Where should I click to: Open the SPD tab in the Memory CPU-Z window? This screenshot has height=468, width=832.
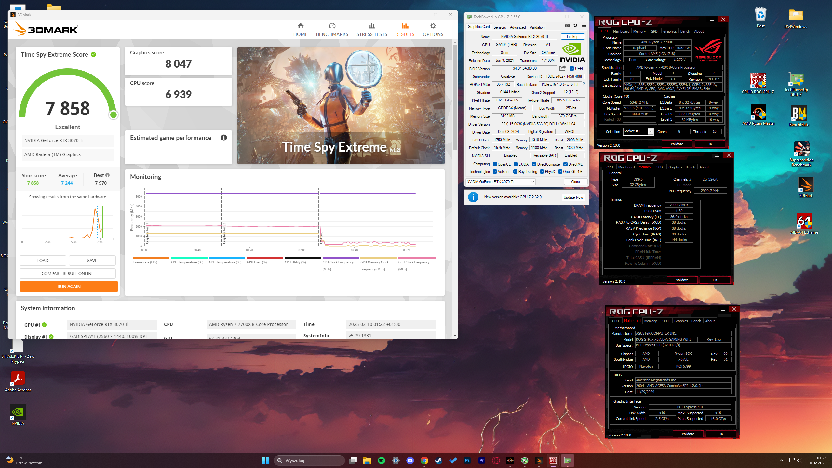point(659,167)
